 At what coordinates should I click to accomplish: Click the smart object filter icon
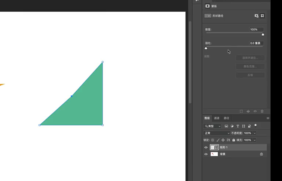pos(249,126)
